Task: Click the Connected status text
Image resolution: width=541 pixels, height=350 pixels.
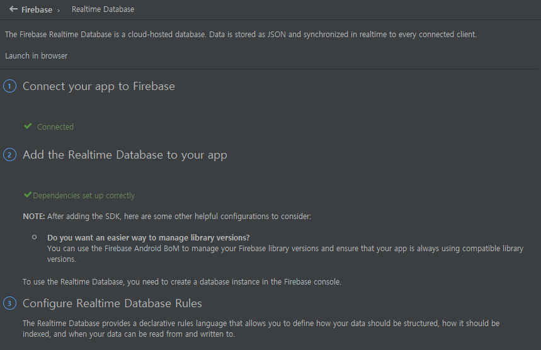Action: point(55,127)
